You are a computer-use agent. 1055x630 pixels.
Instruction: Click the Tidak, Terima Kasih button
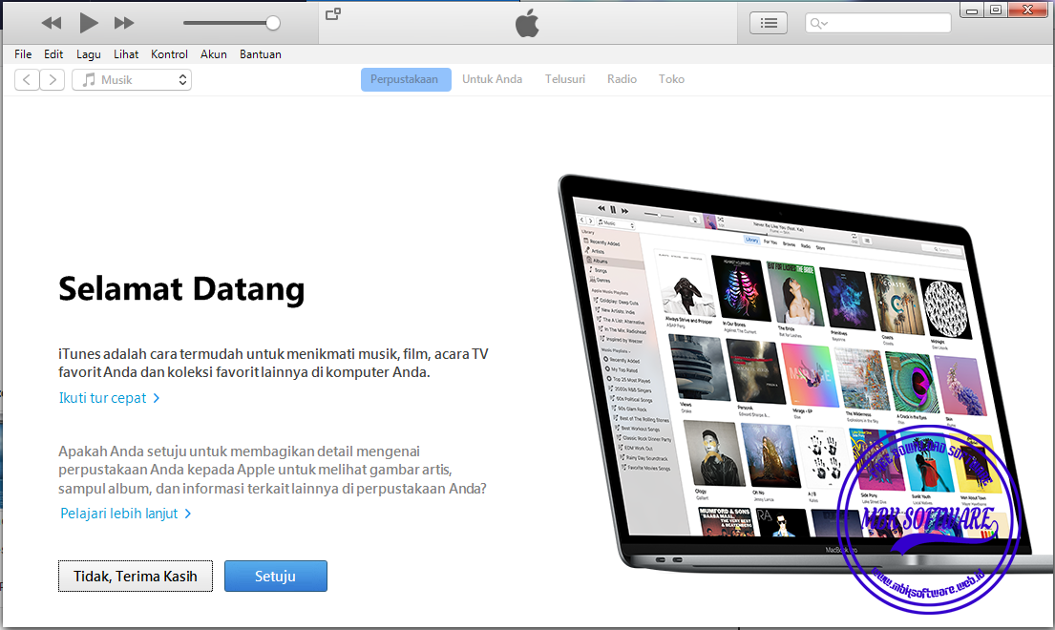(136, 577)
